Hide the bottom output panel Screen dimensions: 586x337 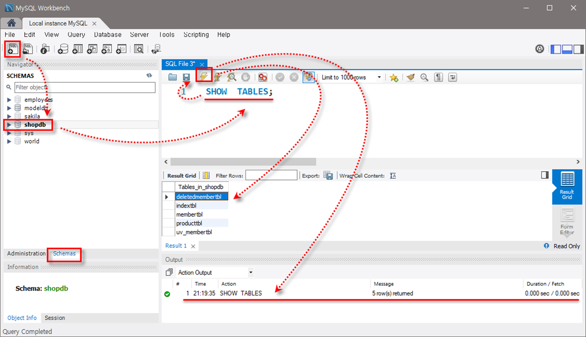click(567, 49)
